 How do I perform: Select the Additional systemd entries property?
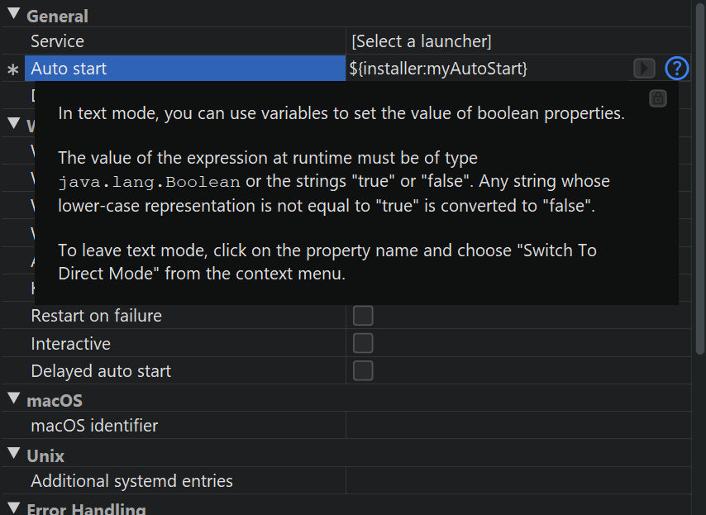[132, 481]
